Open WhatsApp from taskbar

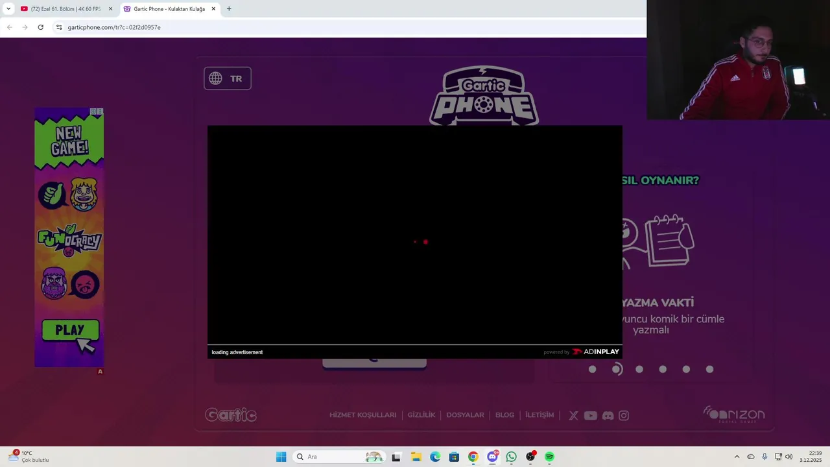coord(512,457)
